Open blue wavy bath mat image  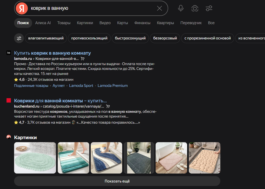pyautogui.click(x=106, y=158)
